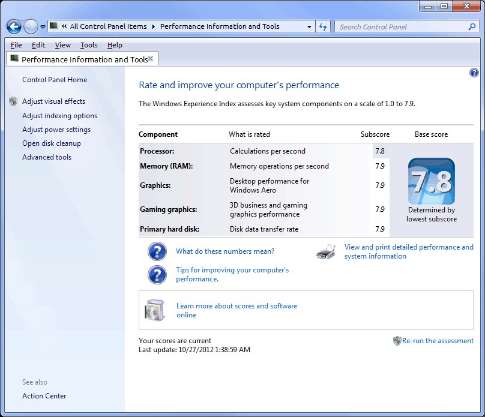Go back using the Back arrow button
This screenshot has width=485, height=417.
tap(14, 27)
